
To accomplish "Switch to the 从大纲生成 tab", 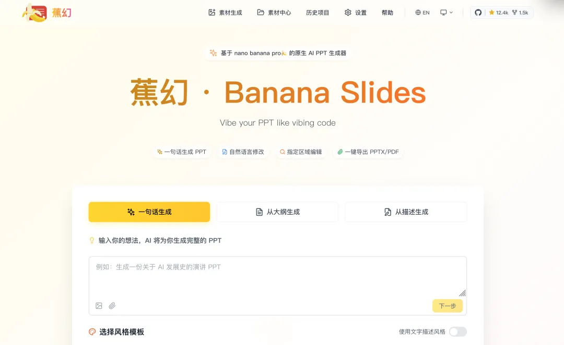I will [x=278, y=212].
